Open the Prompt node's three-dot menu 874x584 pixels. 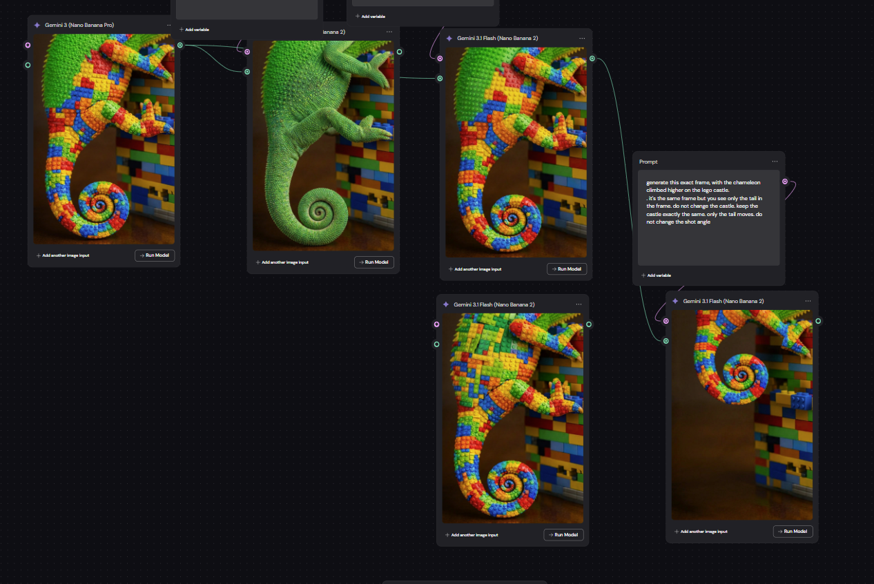[775, 162]
